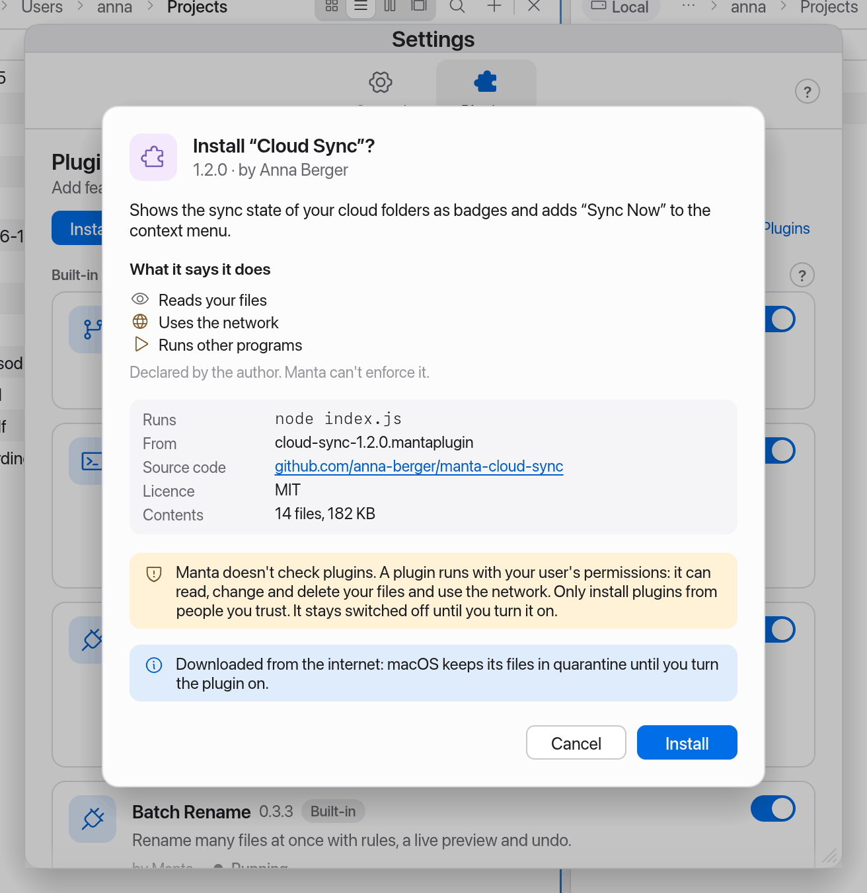This screenshot has width=867, height=893.
Task: Click the "cloud-sync-1.2.0.mantaplugin" file name
Action: pyautogui.click(x=374, y=443)
